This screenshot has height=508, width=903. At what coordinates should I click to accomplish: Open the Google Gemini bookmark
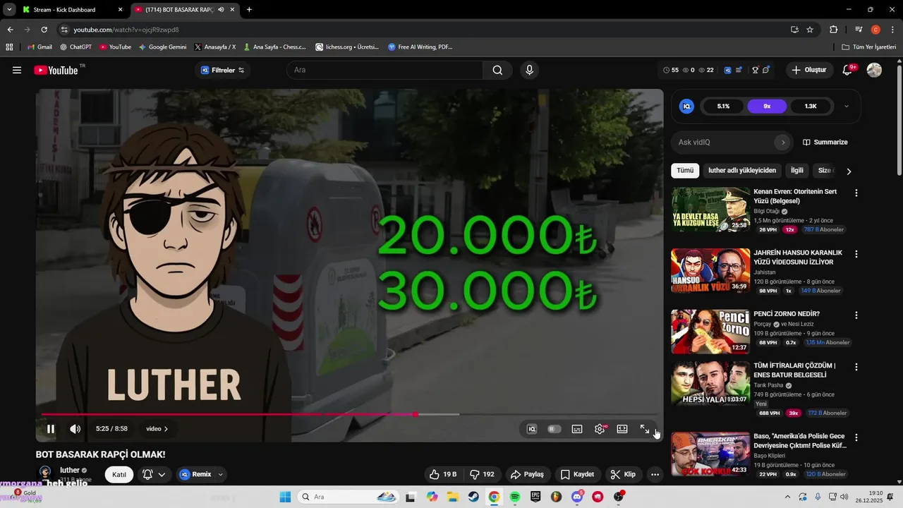click(162, 47)
